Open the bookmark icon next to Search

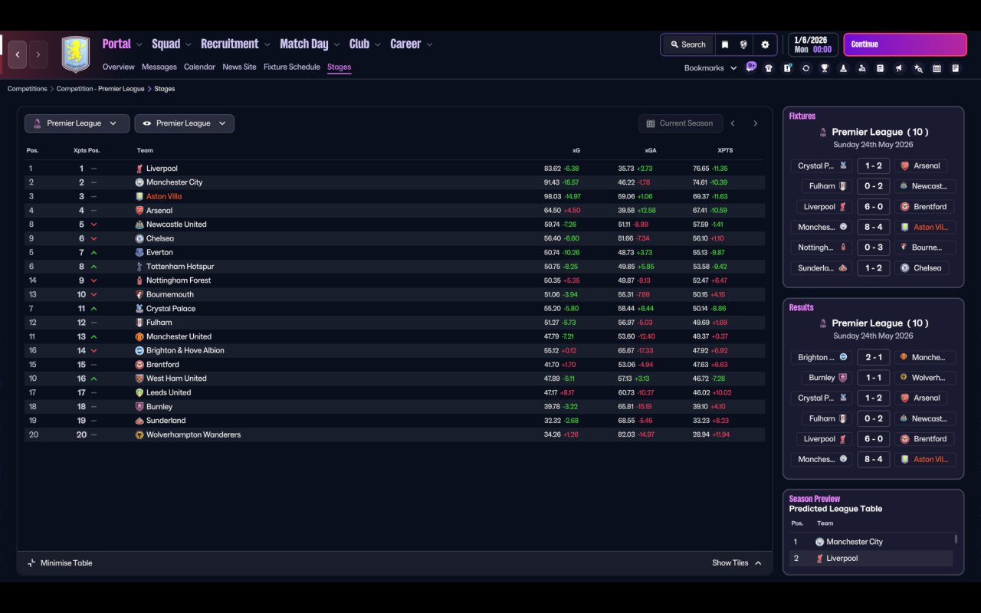(x=724, y=44)
